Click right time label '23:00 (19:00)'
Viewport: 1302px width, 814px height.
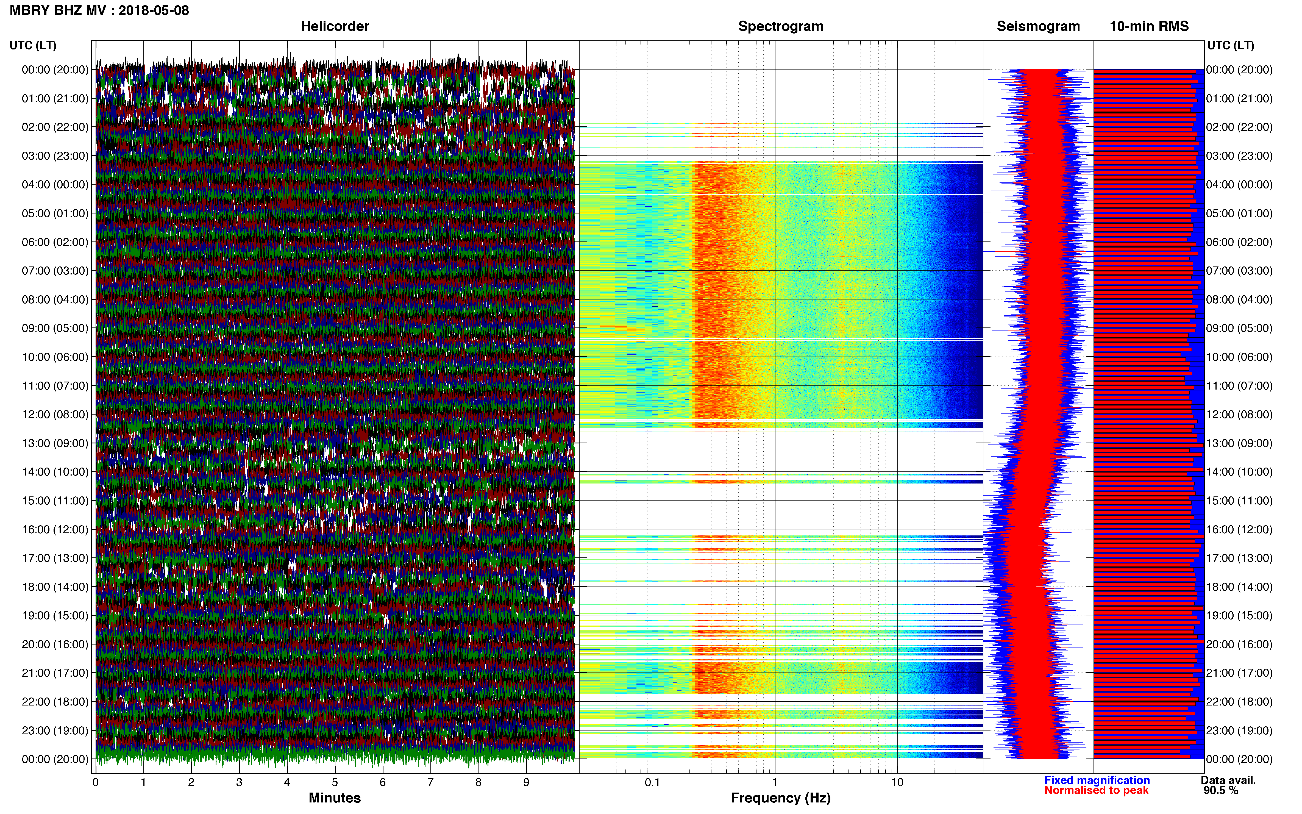1240,730
